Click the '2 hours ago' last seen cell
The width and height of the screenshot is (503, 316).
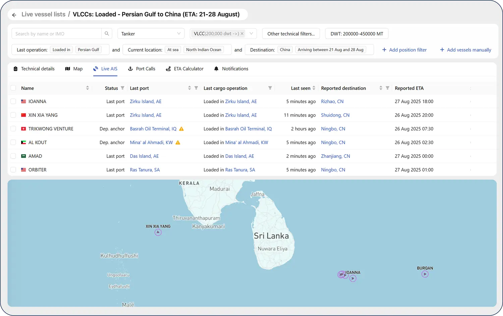tap(303, 129)
